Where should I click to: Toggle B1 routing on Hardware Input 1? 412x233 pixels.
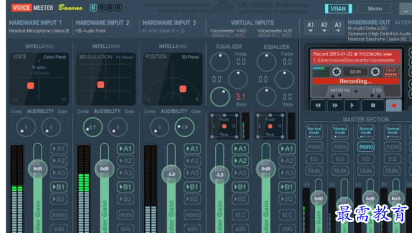(x=59, y=187)
